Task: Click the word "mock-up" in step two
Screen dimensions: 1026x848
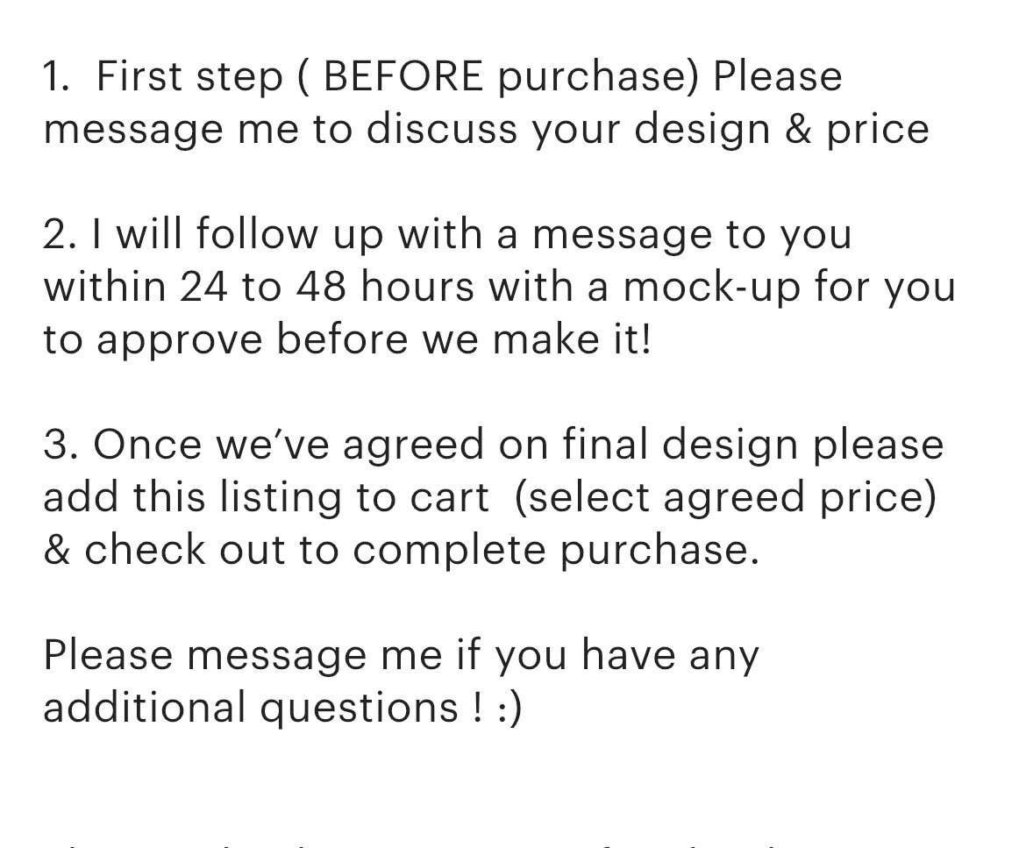Action: click(x=711, y=287)
